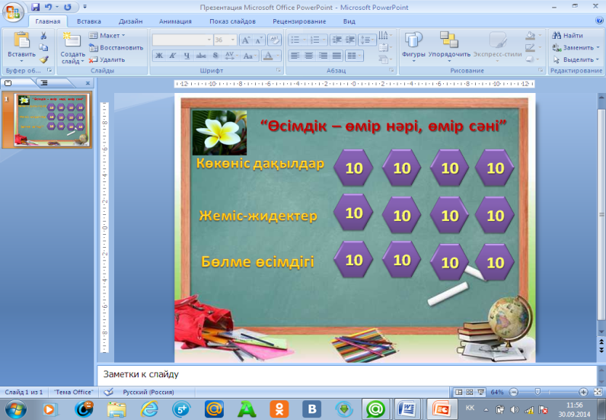Screen dimensions: 606x420
Task: Switch to Outline tab in slide pane
Action: (x=44, y=83)
